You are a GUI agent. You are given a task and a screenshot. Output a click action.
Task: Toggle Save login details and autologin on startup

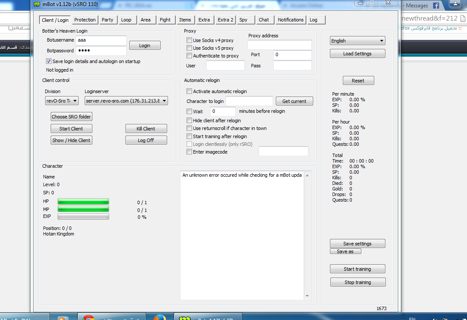(49, 61)
